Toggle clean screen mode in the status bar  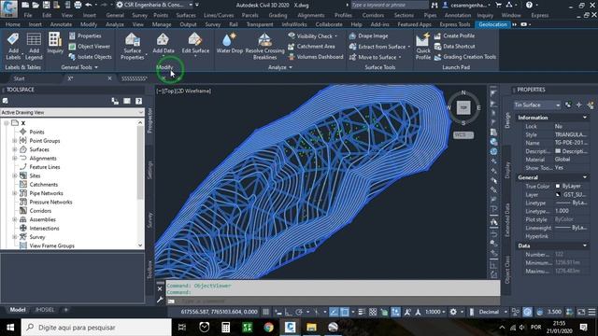[x=581, y=312]
